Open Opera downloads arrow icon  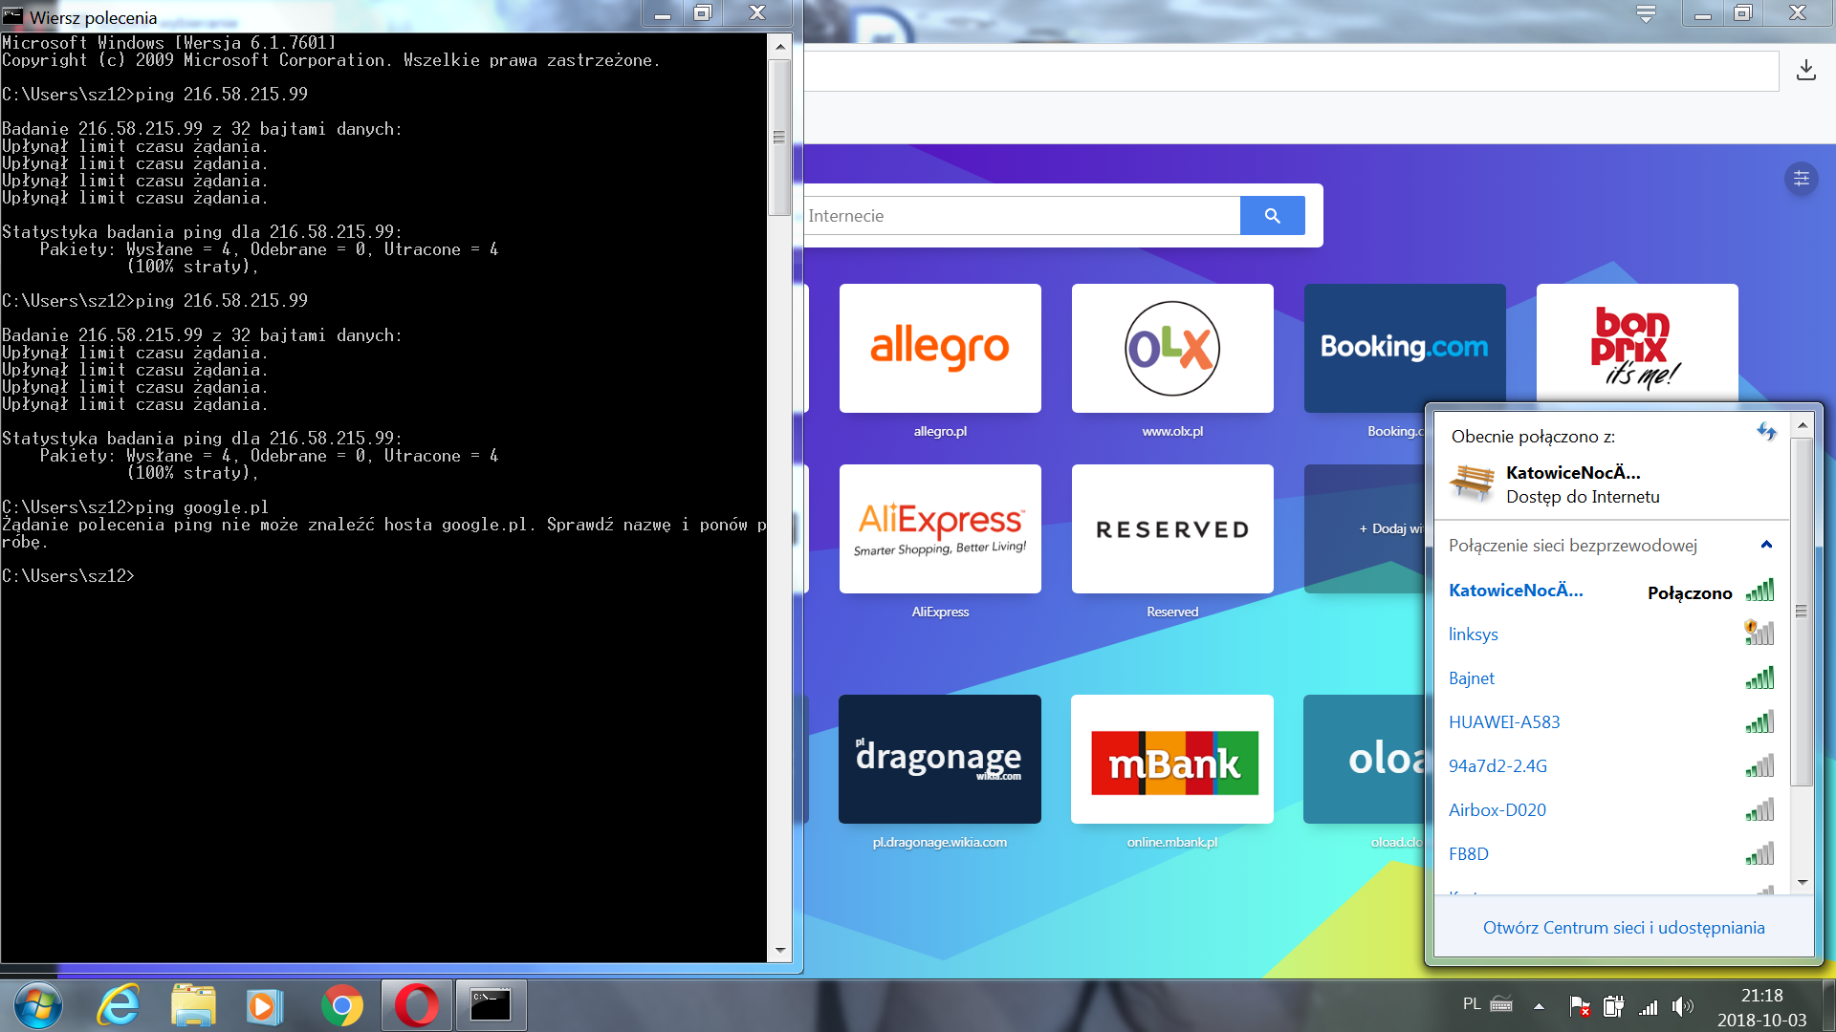pos(1805,71)
